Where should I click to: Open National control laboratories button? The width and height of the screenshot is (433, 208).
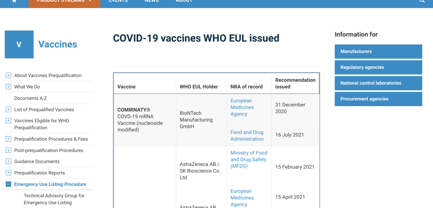378,83
